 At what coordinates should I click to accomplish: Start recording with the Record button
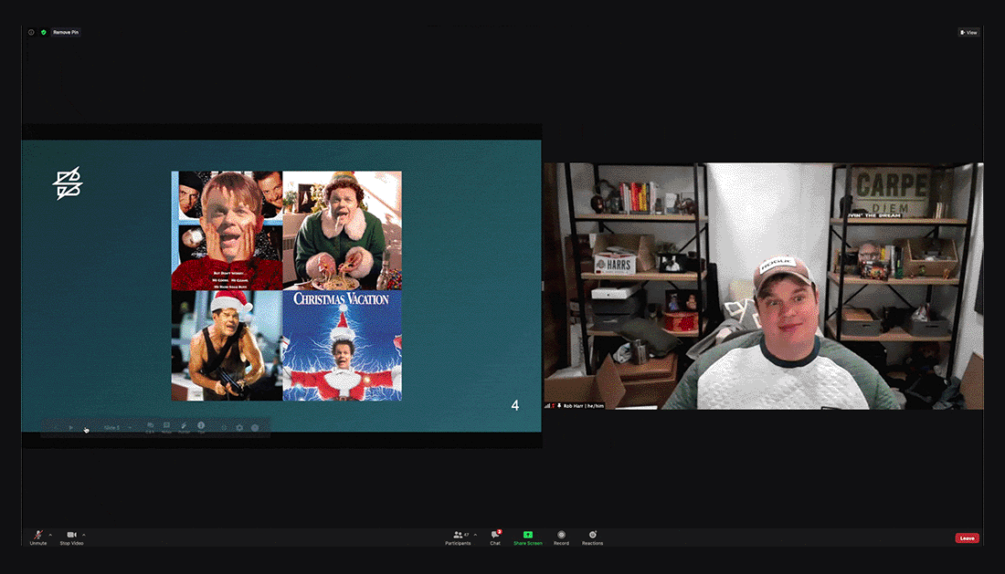pos(561,537)
